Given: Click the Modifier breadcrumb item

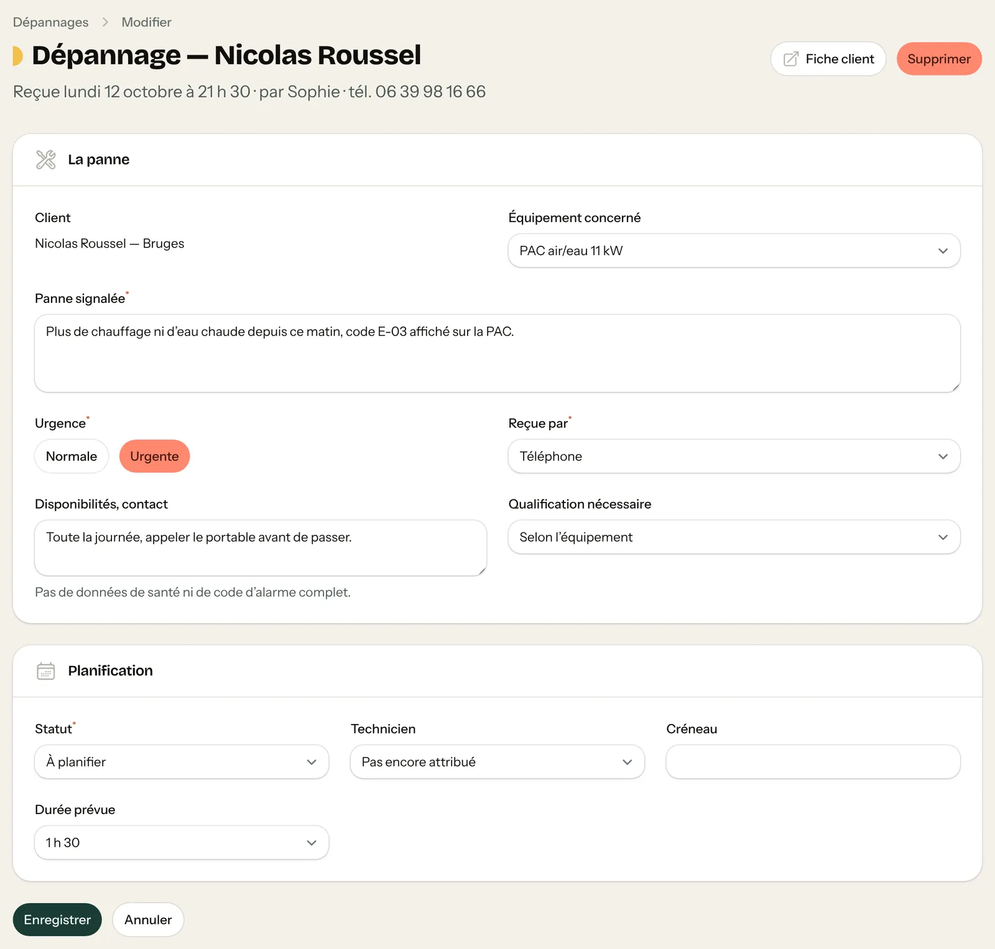Looking at the screenshot, I should (x=147, y=22).
